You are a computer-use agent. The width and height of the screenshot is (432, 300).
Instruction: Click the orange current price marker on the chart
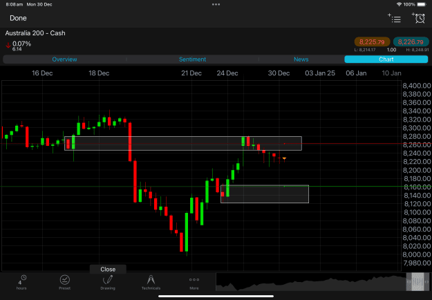284,158
